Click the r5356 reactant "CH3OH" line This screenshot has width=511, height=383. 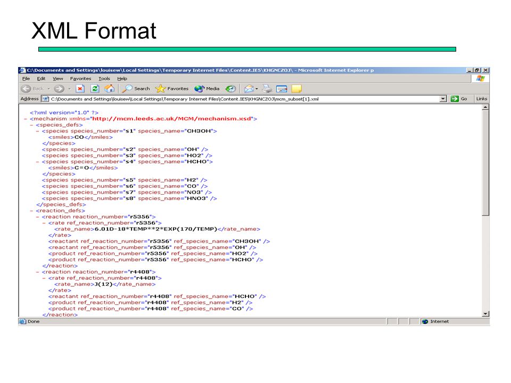pyautogui.click(x=159, y=242)
